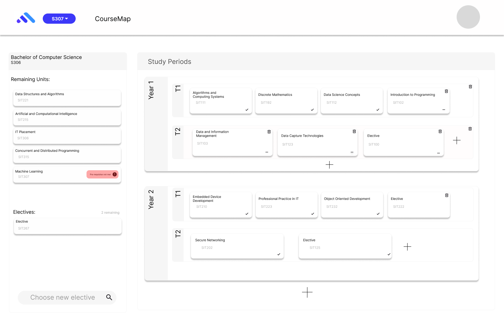The height and width of the screenshot is (326, 504).
Task: Add a new unit to Year 1 T2
Action: (x=457, y=140)
